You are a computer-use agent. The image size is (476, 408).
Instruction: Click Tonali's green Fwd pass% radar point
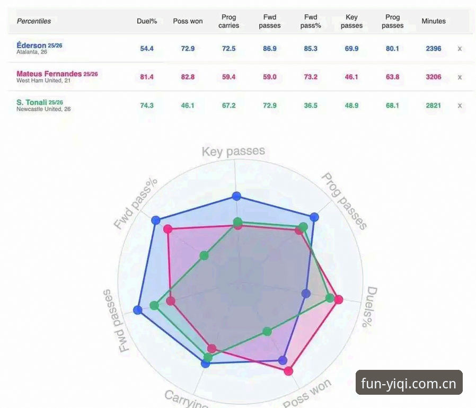click(x=204, y=255)
